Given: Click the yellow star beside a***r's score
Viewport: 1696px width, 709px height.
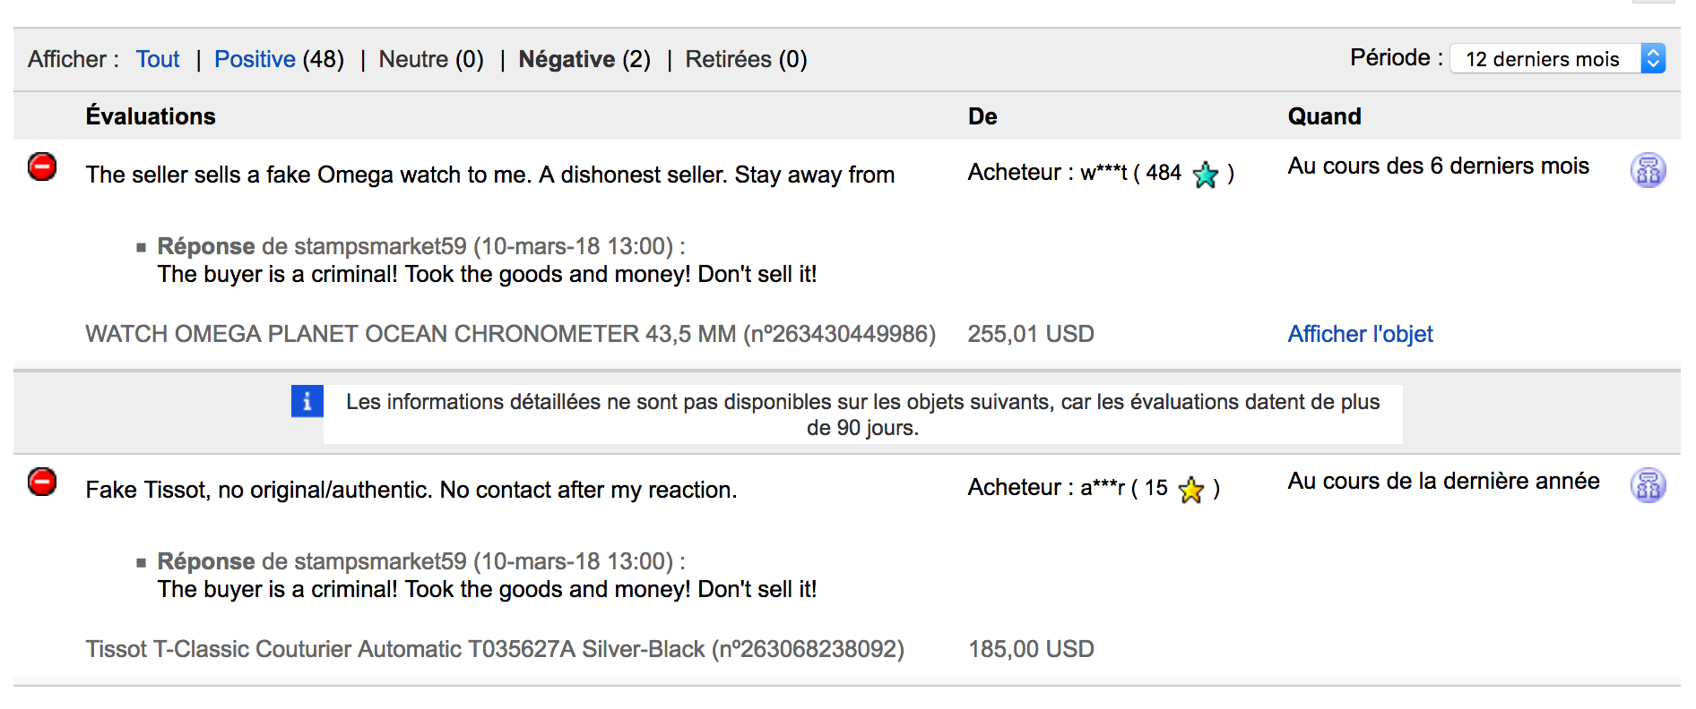Looking at the screenshot, I should coord(1191,489).
